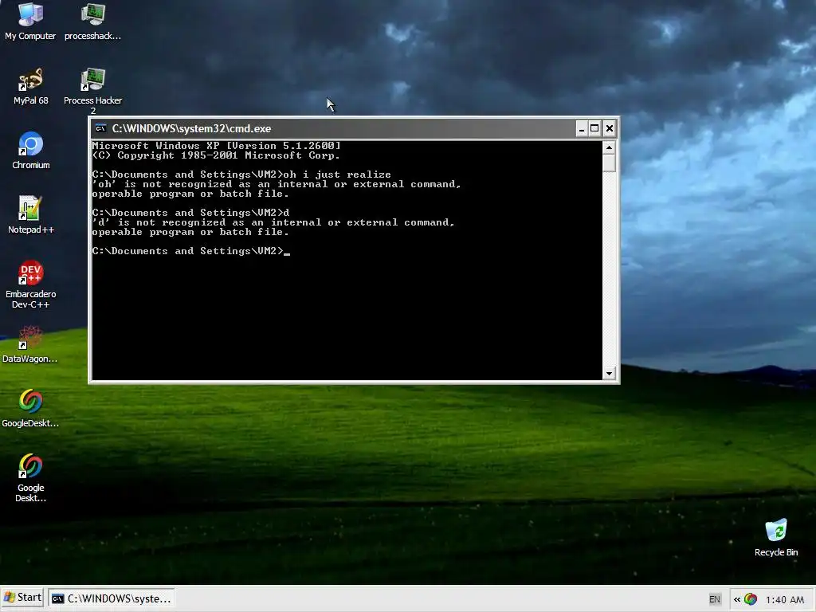Open Notepad++ desktop shortcut
This screenshot has height=612, width=816.
tap(30, 215)
